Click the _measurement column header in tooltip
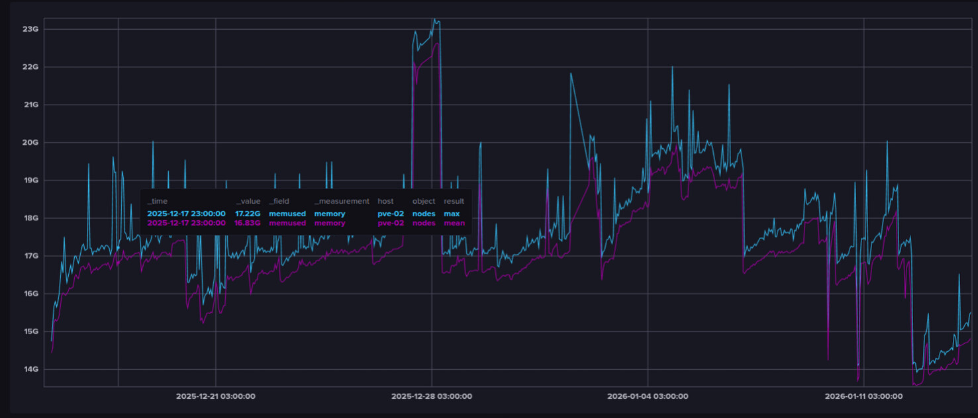Image resolution: width=978 pixels, height=418 pixels. [341, 201]
